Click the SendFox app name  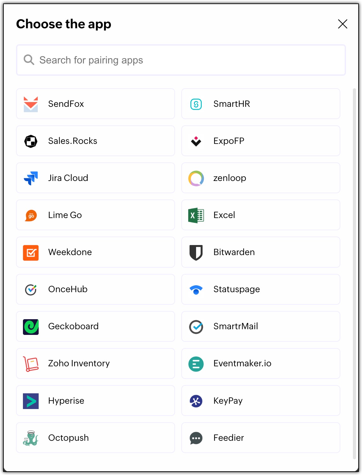[66, 104]
